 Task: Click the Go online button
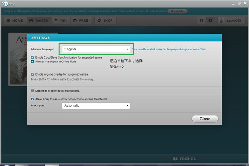177,11
